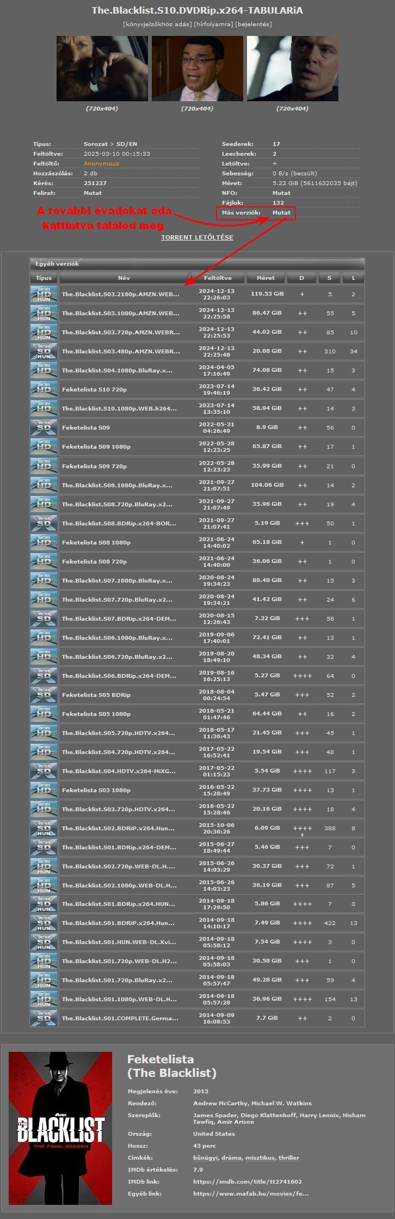Open the middle screenshot of man in glasses

197,69
